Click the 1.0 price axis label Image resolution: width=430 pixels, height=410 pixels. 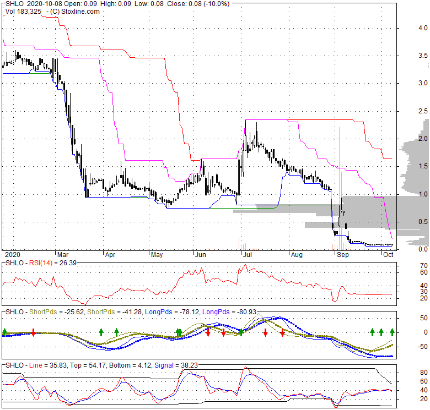pos(423,194)
